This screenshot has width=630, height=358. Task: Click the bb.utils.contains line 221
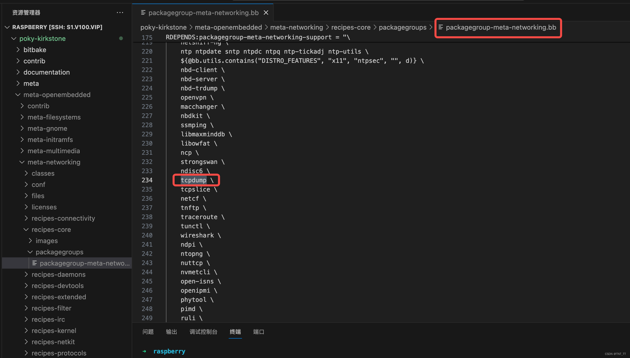click(x=302, y=61)
